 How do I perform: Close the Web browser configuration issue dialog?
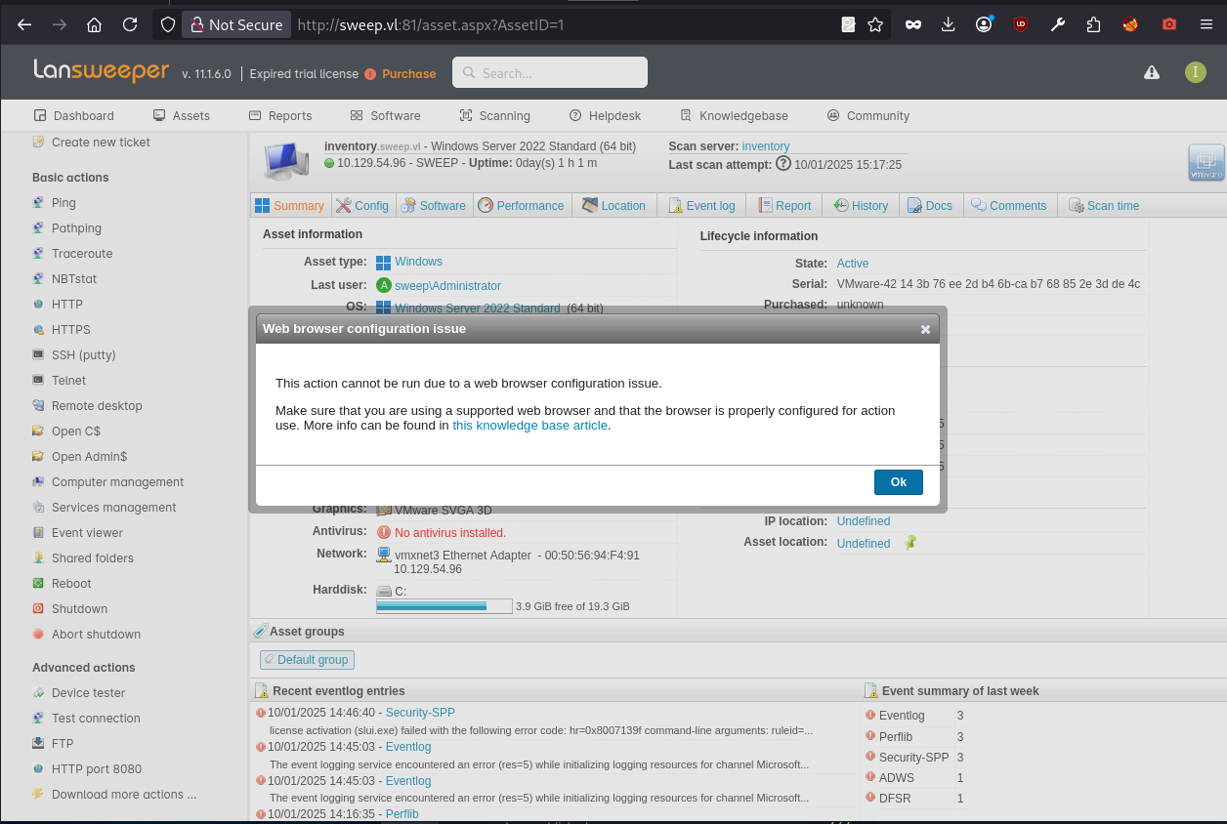coord(925,330)
